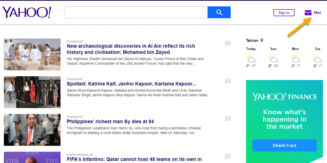Image resolution: width=327 pixels, height=163 pixels.
Task: Click the magnifying glass search button
Action: pos(219,12)
